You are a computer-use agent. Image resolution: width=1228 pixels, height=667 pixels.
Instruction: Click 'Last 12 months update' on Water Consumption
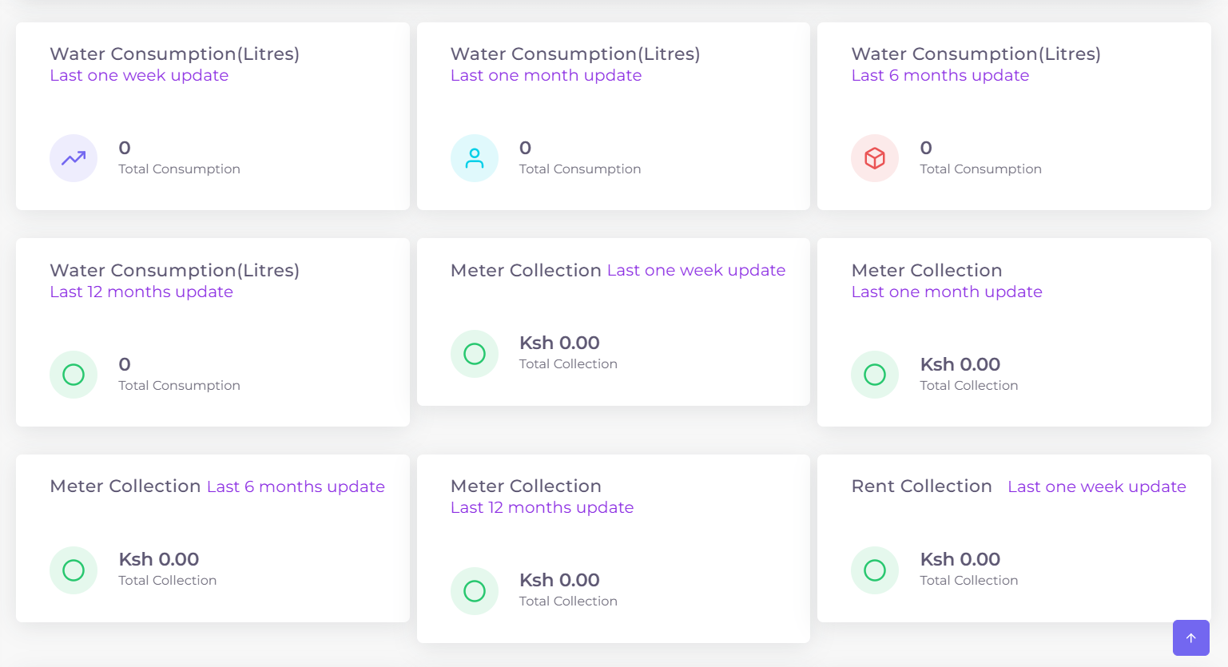click(x=141, y=292)
